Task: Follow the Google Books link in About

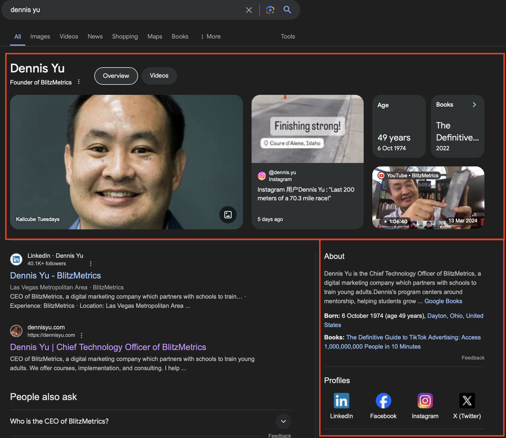Action: pos(443,301)
